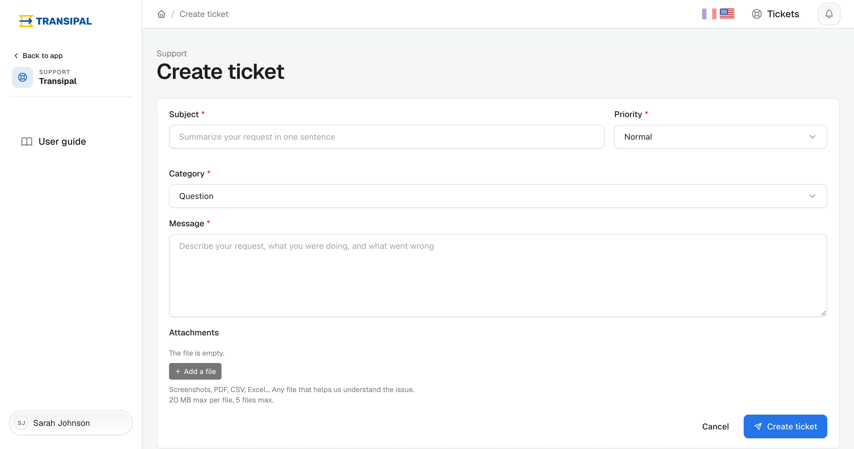Click the Support lifebuoy icon in sidebar
Viewport: 854px width, 449px height.
23,77
